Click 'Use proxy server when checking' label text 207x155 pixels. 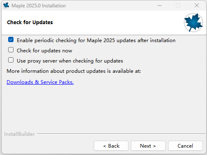(x=70, y=61)
